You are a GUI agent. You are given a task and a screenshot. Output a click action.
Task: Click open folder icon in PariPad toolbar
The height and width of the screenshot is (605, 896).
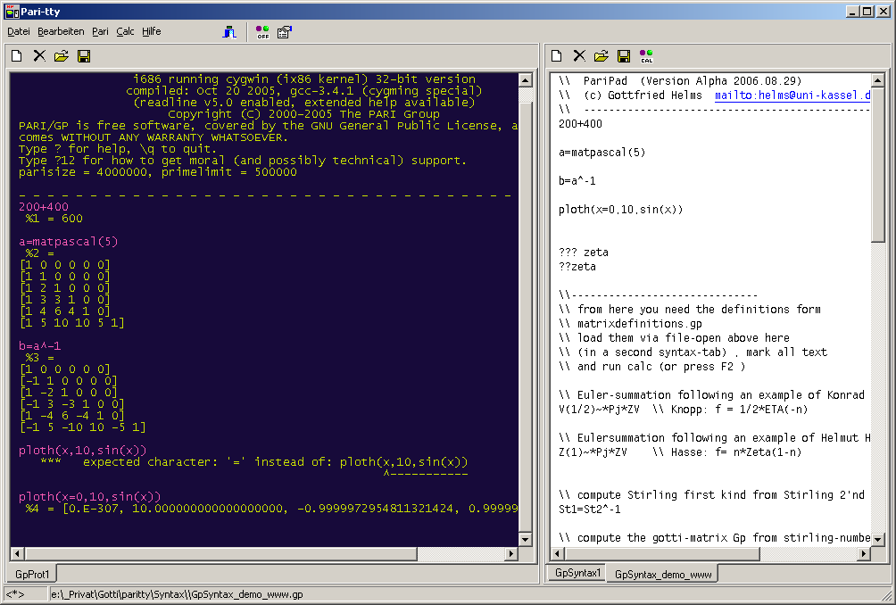(x=601, y=56)
